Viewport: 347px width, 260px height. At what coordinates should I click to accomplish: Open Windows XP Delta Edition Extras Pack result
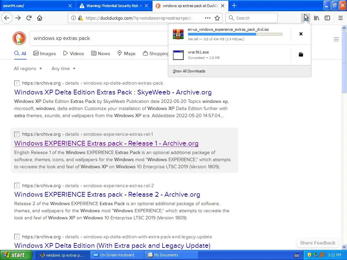(113, 92)
